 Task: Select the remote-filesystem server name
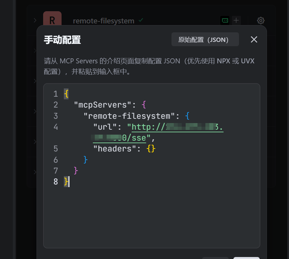[x=104, y=21]
